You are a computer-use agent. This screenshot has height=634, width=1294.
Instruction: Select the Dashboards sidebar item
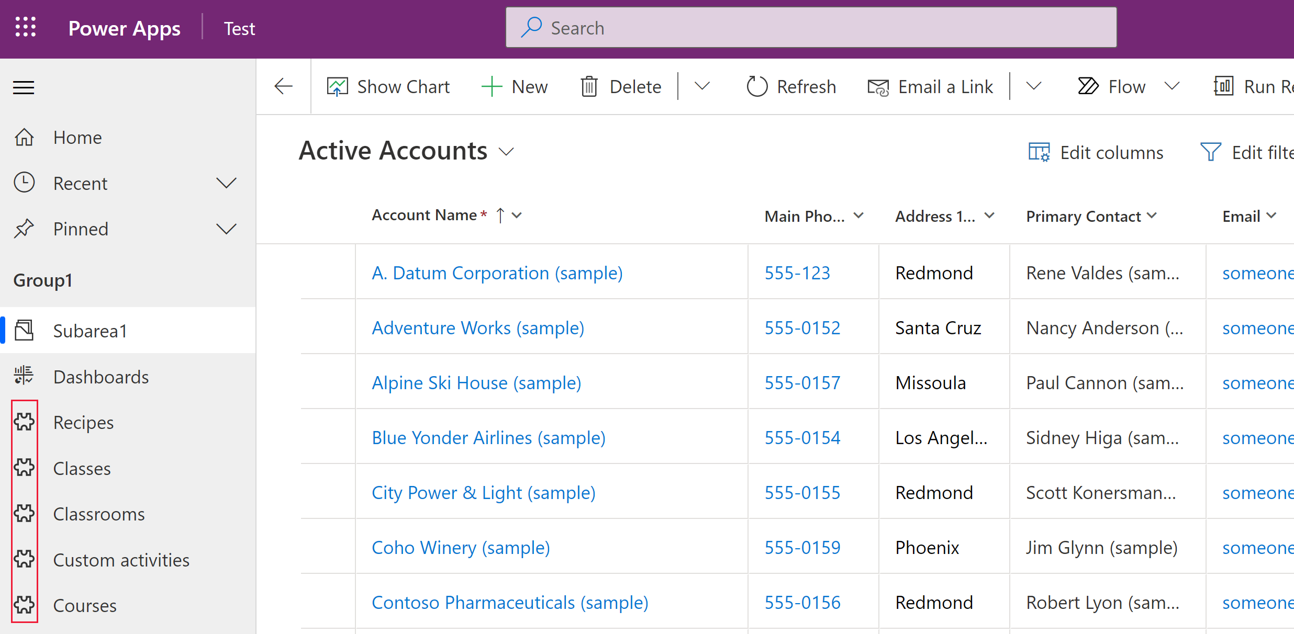[101, 377]
